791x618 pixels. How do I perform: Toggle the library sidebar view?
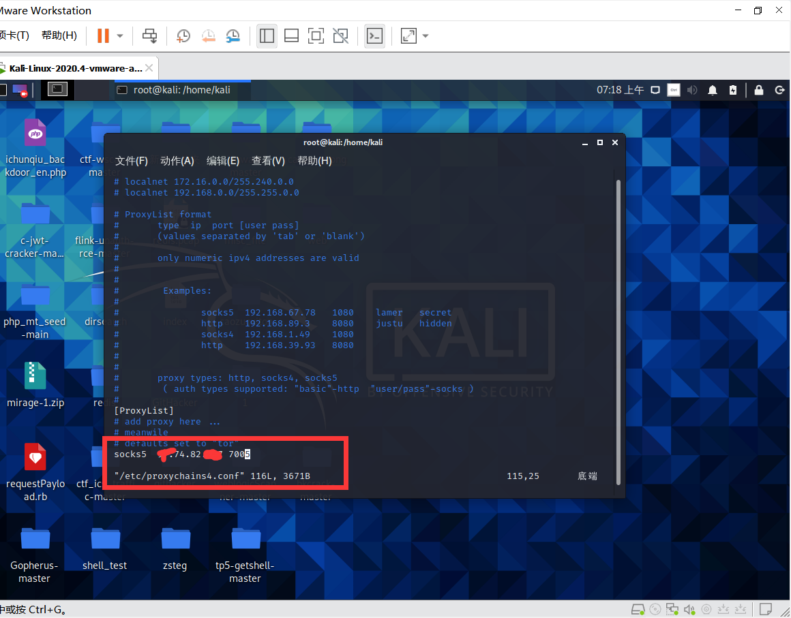tap(267, 36)
